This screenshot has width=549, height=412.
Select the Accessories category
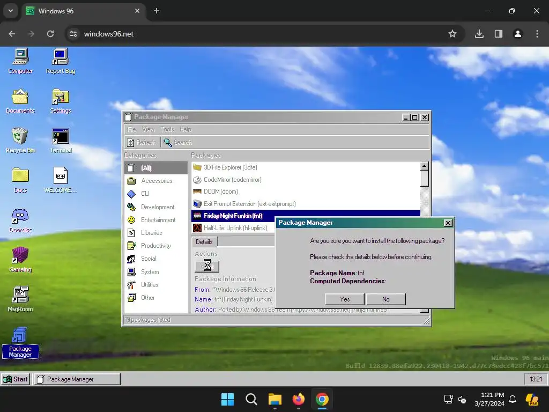156,181
